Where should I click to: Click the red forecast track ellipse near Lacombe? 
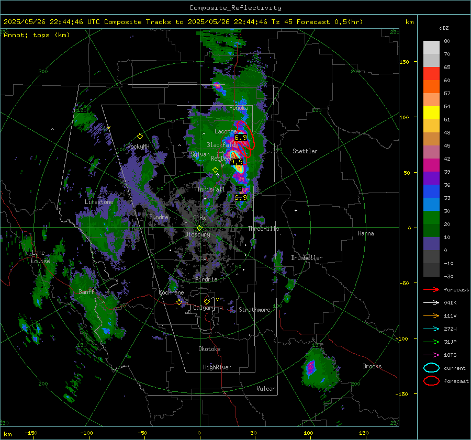pyautogui.click(x=245, y=134)
